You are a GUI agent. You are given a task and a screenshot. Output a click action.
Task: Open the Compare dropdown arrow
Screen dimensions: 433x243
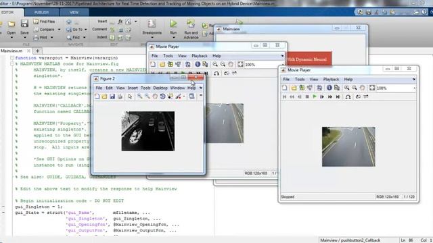59,30
